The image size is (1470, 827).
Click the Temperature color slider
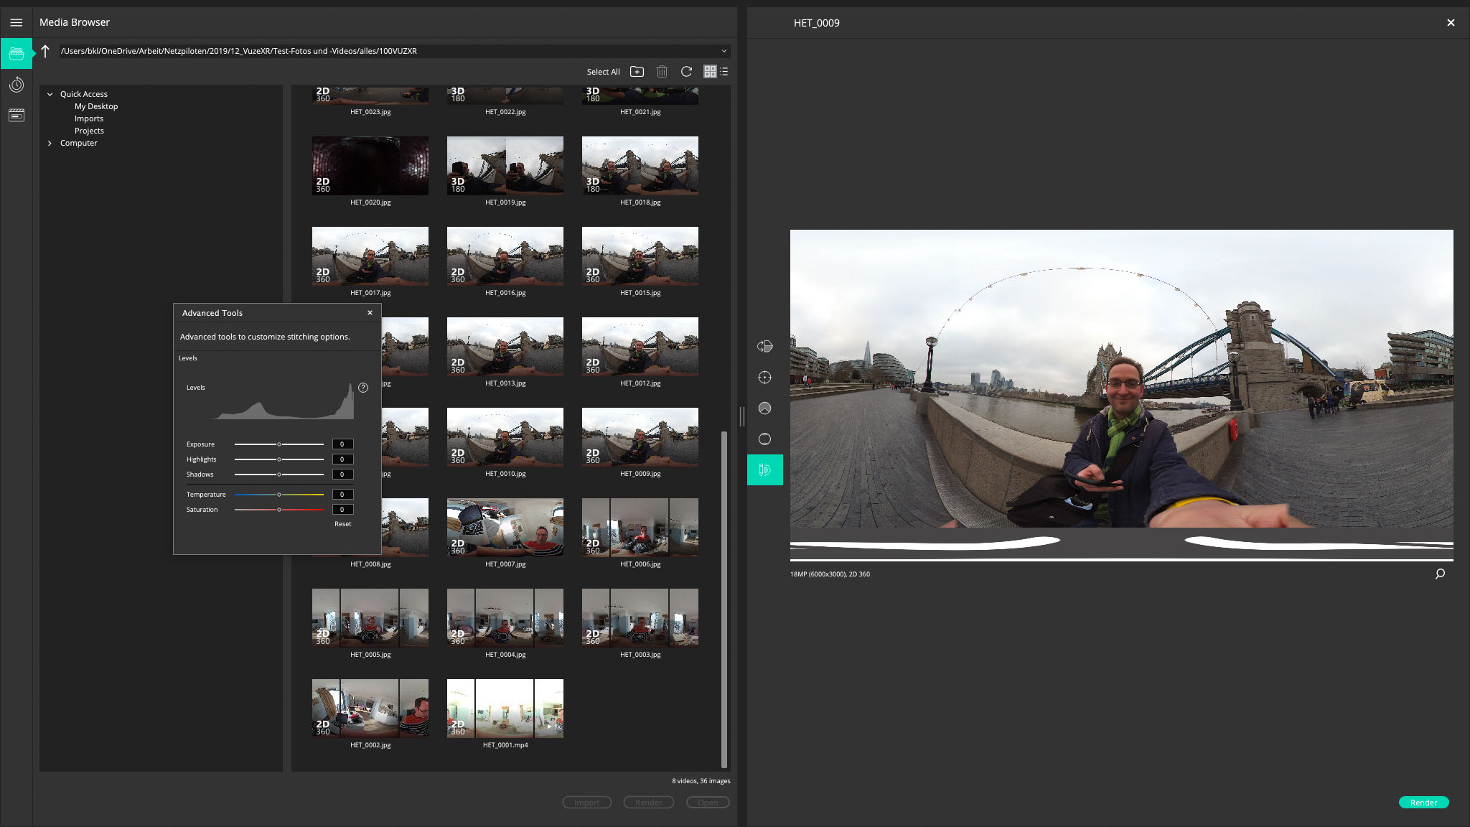279,495
